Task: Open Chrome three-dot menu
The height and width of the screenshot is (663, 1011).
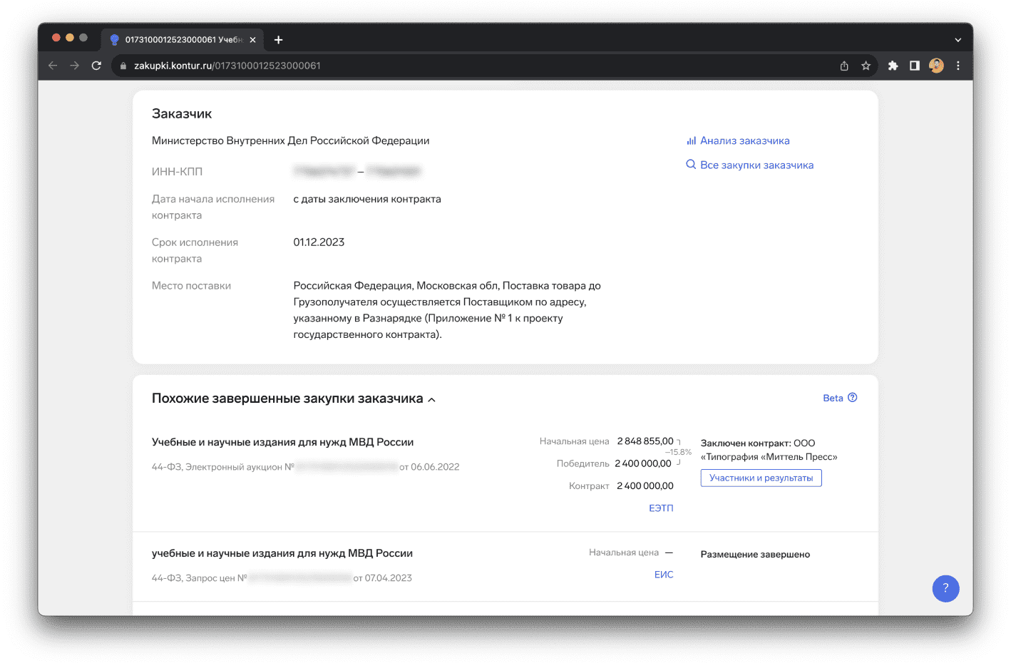Action: tap(958, 66)
